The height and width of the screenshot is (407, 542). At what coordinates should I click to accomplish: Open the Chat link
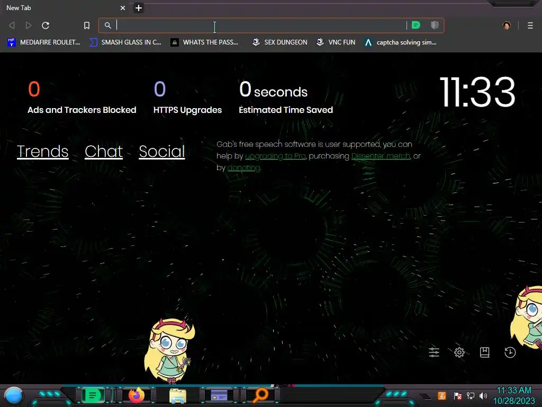[104, 152]
